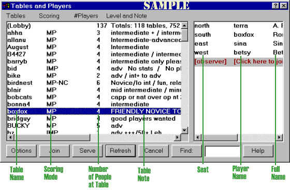Image resolution: width=290 pixels, height=190 pixels.
Task: Select the bridguy table row
Action: [x=94, y=119]
